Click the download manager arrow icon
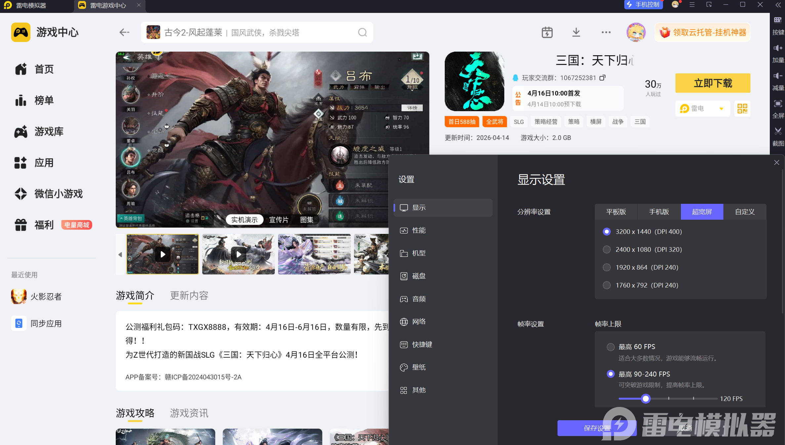The height and width of the screenshot is (445, 785). (x=576, y=32)
